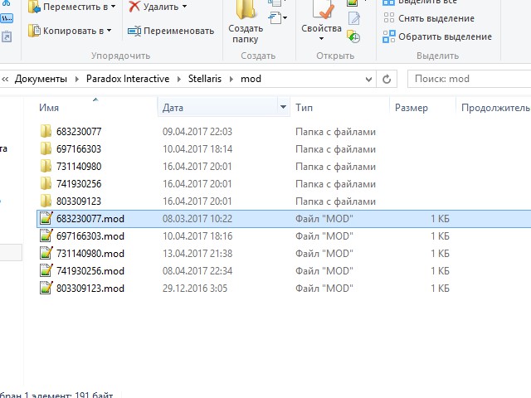Select the folder name 731140980
531x398 pixels.
pyautogui.click(x=79, y=166)
